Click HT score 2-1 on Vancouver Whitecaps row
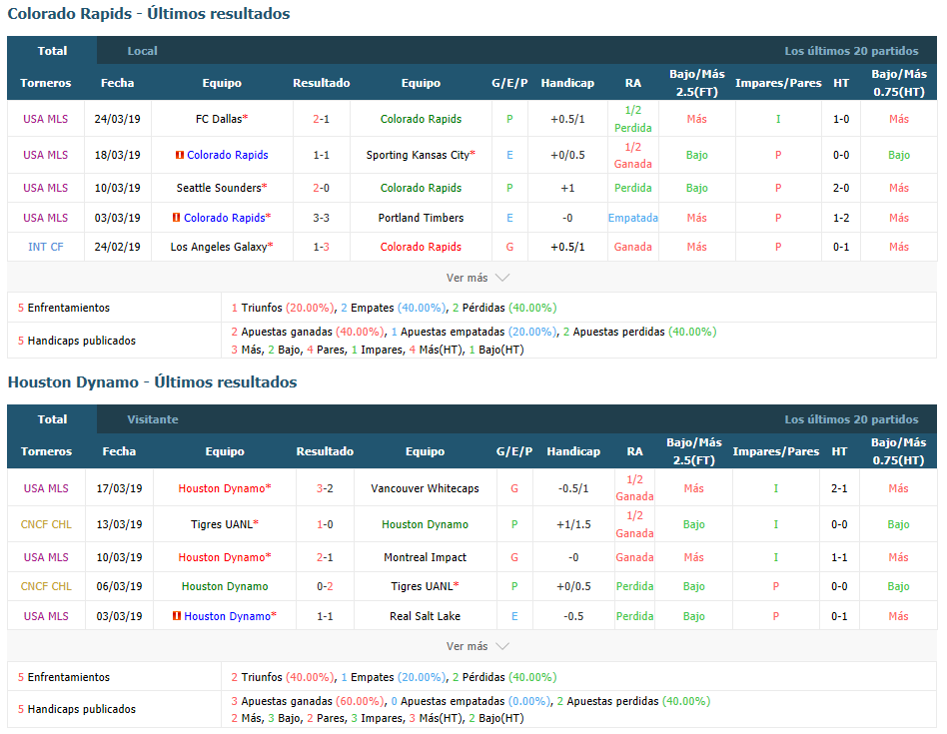This screenshot has width=947, height=734. click(839, 488)
